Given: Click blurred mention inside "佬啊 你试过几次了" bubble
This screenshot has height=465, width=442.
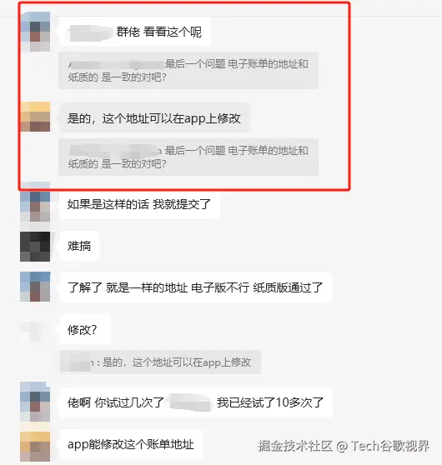Looking at the screenshot, I should [x=190, y=402].
